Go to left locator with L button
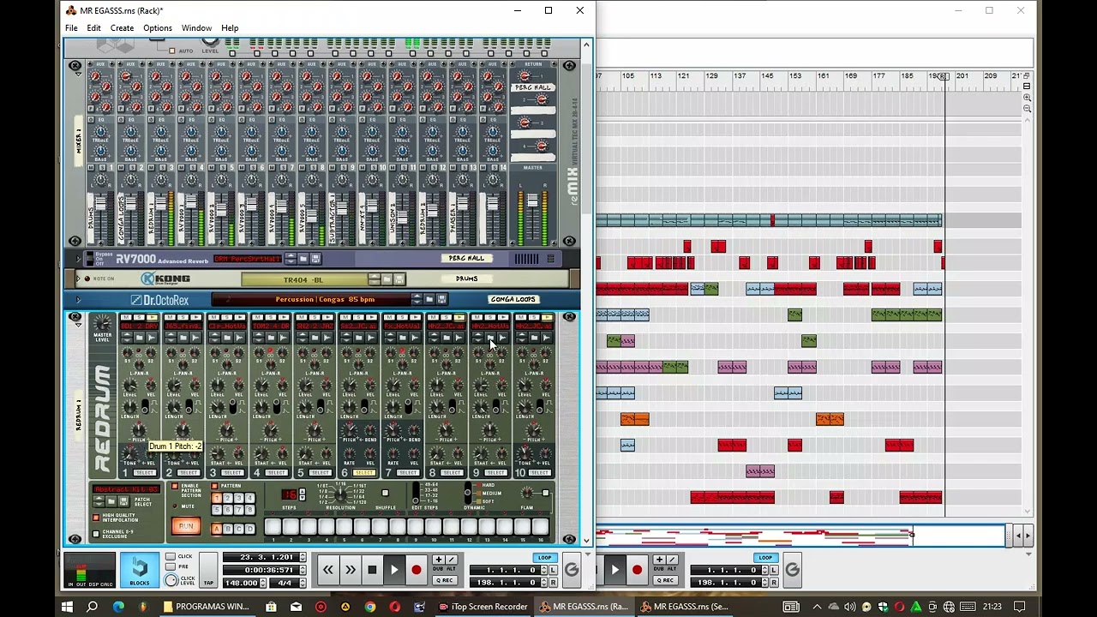Viewport: 1097px width, 617px height. point(553,571)
